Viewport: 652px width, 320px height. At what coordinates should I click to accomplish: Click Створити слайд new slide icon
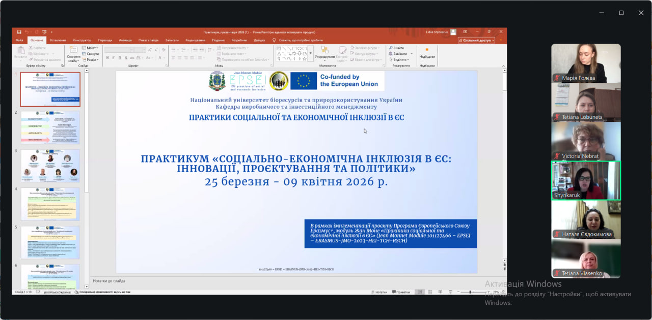pyautogui.click(x=73, y=49)
